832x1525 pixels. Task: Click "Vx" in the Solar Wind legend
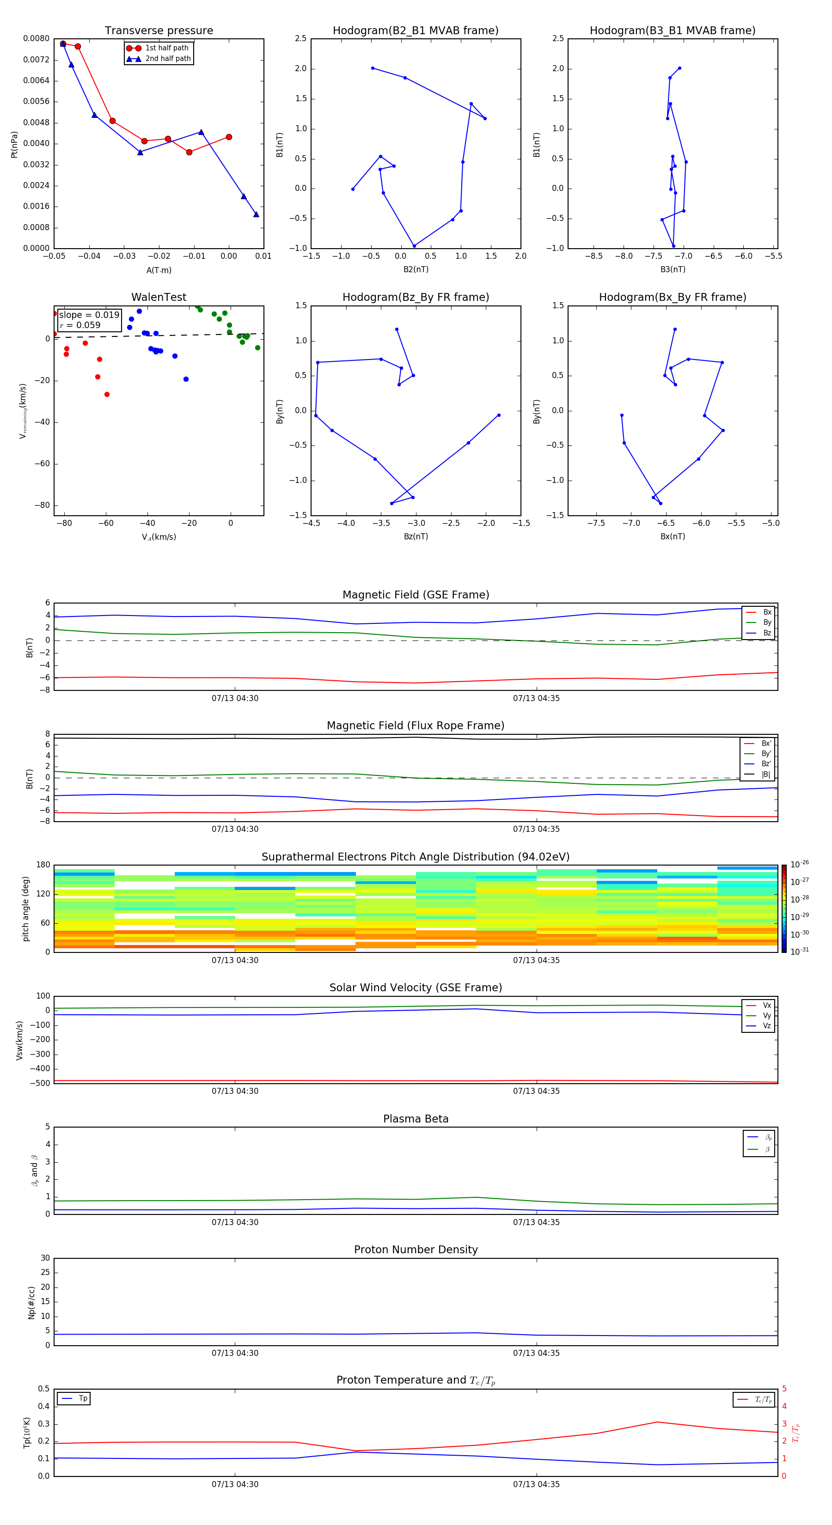[767, 1006]
